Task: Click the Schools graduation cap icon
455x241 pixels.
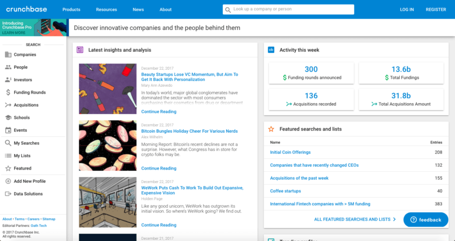Action: pos(8,117)
